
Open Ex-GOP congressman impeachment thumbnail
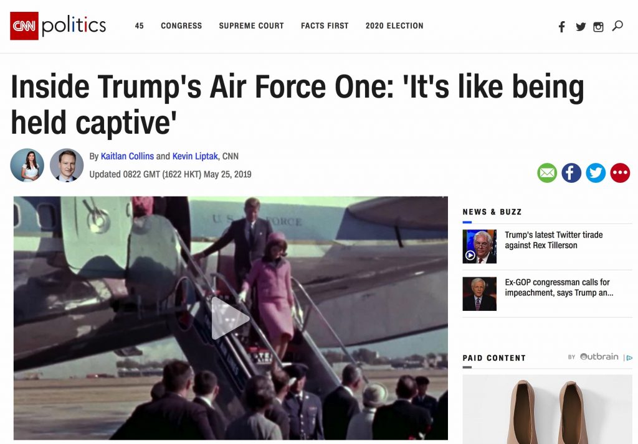pos(479,294)
